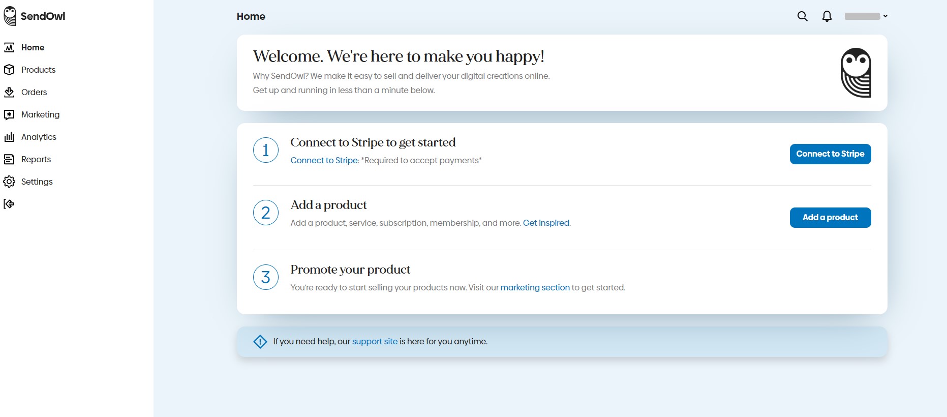Click the Home page title at top
Screen dimensions: 947x417
[x=251, y=16]
